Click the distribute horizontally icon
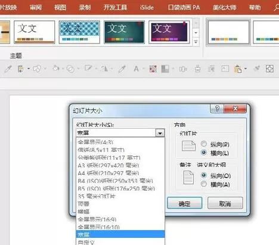This screenshot has height=245, width=279. click(x=183, y=69)
